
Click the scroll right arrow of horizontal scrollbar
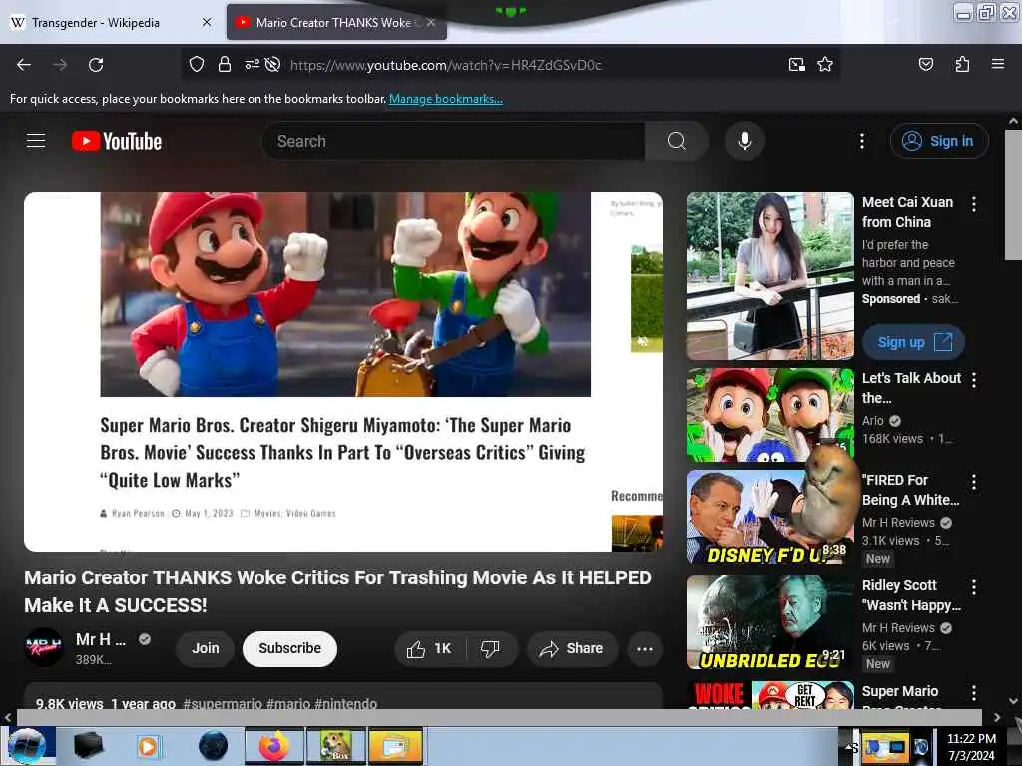point(997,717)
